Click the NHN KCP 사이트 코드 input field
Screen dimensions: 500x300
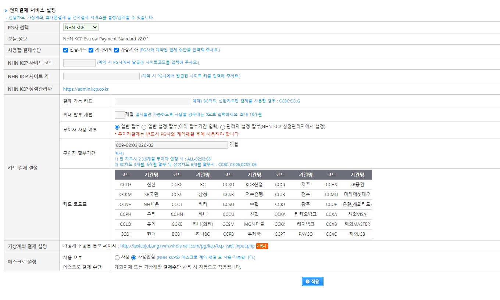tap(79, 62)
